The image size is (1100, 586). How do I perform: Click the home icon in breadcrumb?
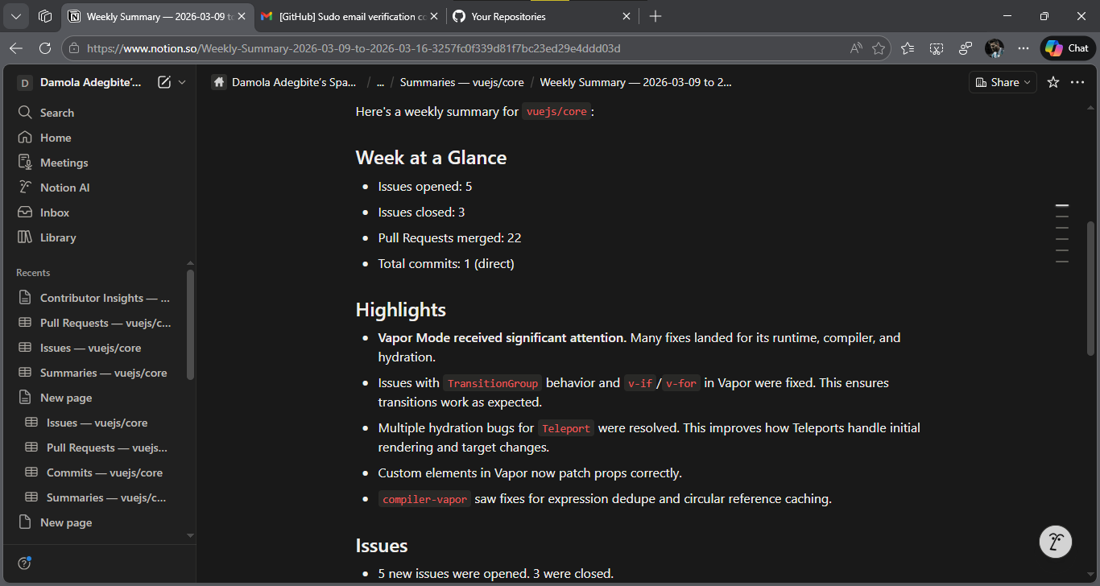point(219,82)
